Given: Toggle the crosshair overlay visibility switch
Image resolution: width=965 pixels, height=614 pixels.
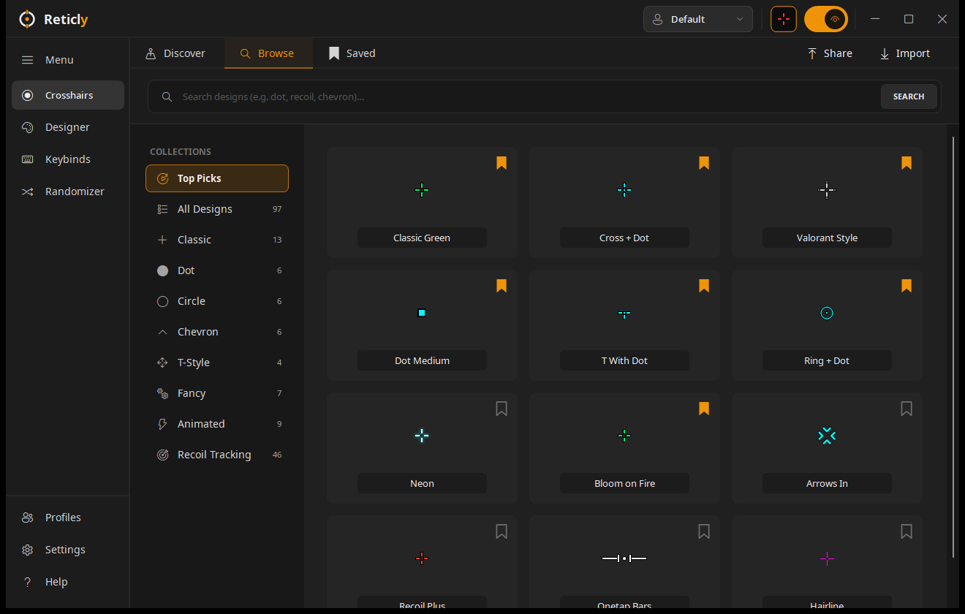Looking at the screenshot, I should click(x=826, y=19).
